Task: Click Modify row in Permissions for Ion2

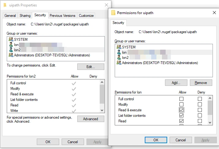Action: 53,89
